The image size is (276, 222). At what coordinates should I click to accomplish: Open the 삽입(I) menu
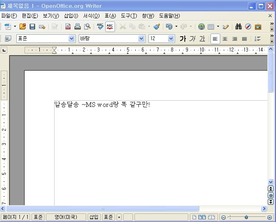tap(71, 16)
